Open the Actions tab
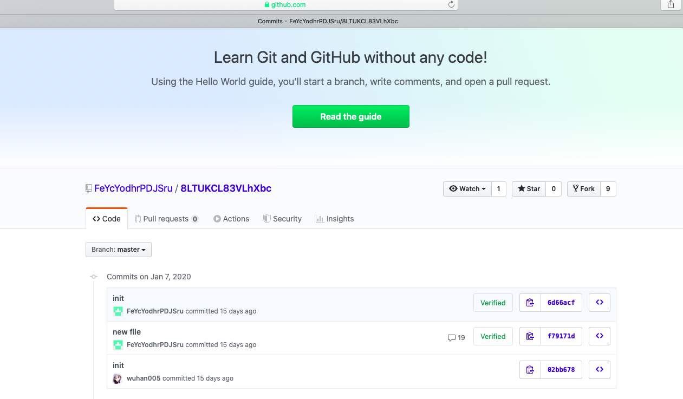Viewport: 683px width, 399px height. click(231, 219)
